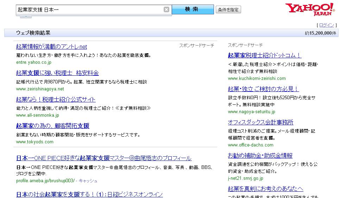Click the 約15,200,000件 result count
Screen dimensions: 340x198
(x=321, y=33)
